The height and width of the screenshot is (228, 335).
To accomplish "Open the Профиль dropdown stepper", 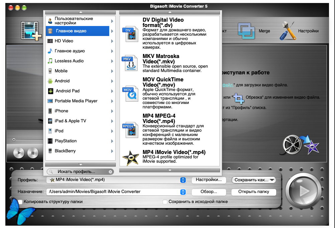I will (183, 180).
